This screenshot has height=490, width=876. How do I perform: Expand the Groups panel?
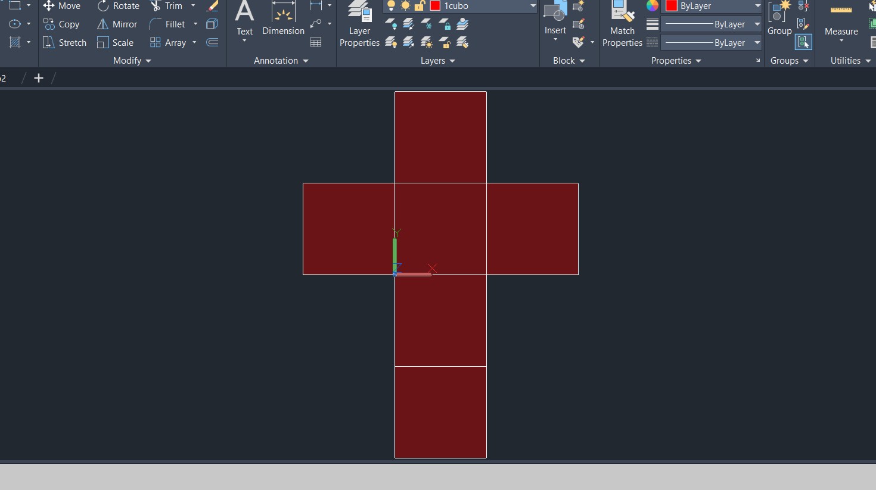(x=790, y=61)
